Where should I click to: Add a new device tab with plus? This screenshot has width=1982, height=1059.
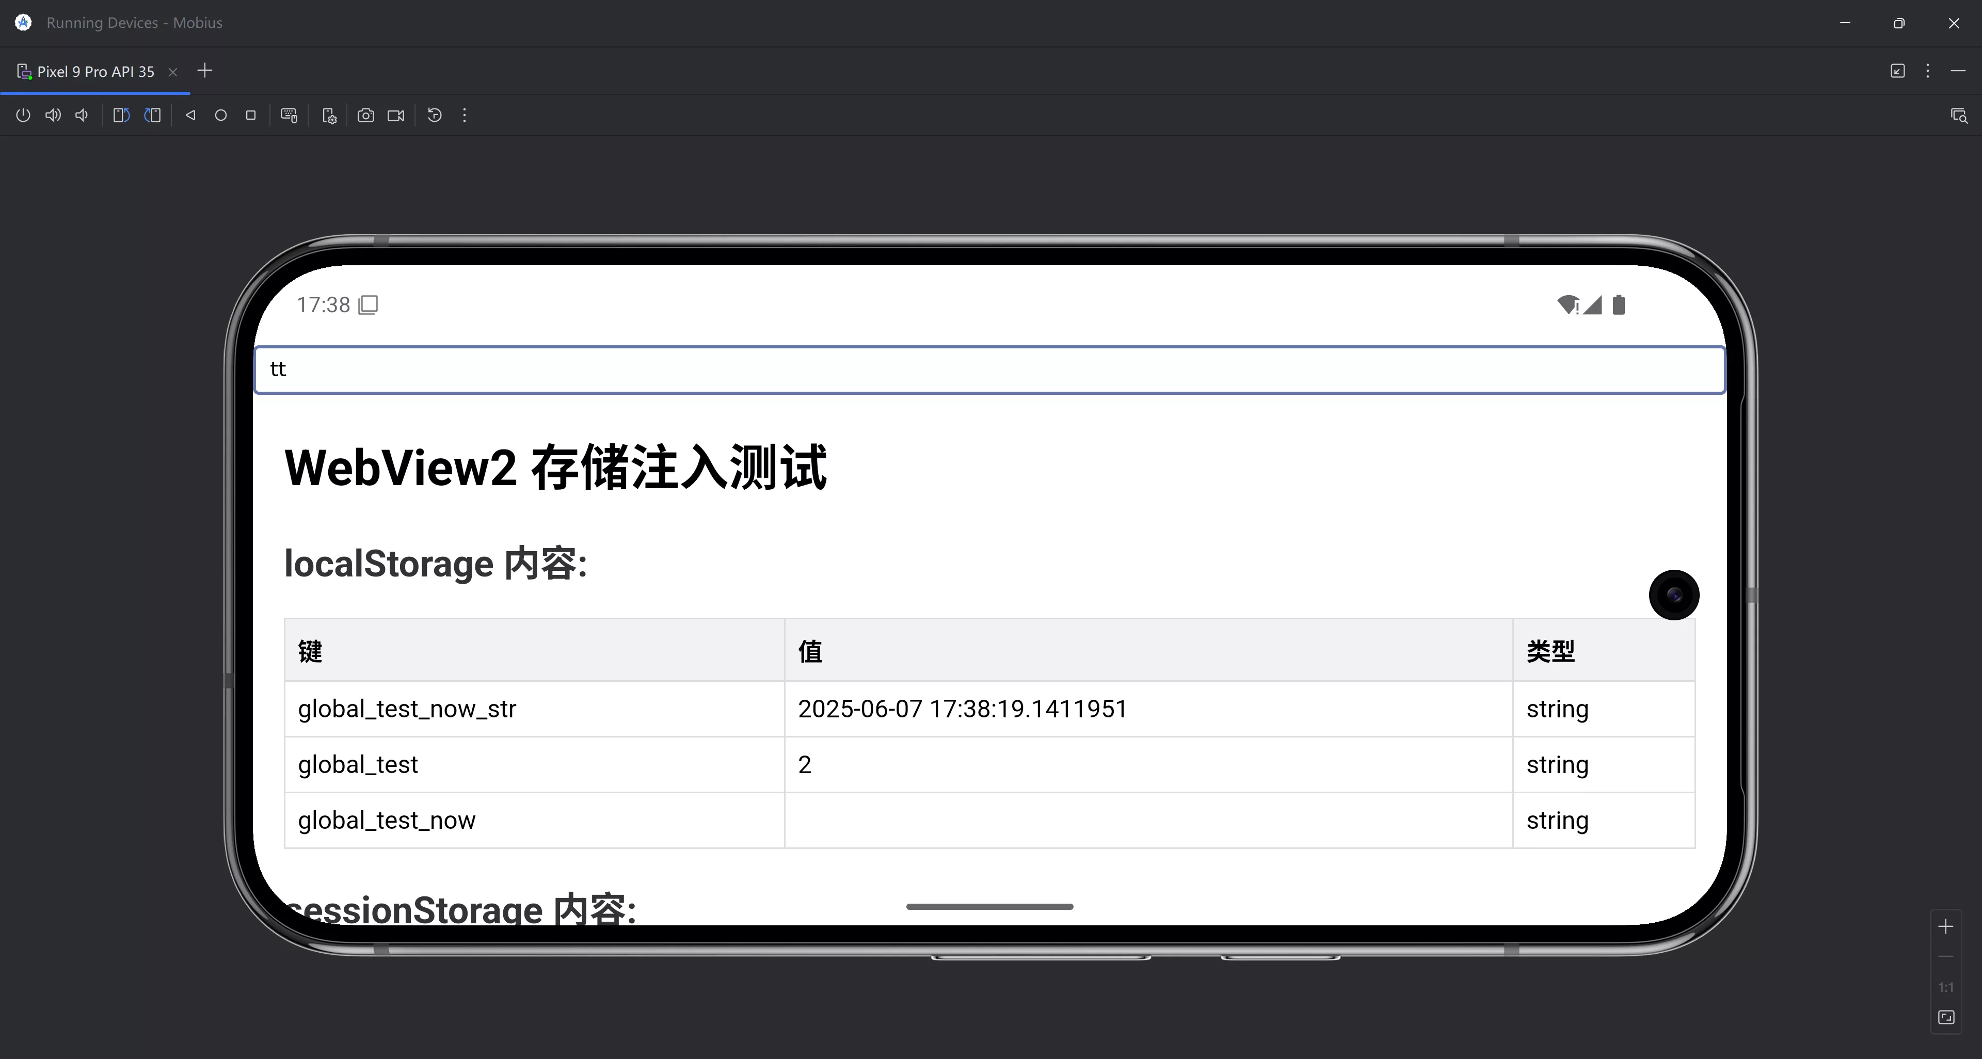coord(205,71)
